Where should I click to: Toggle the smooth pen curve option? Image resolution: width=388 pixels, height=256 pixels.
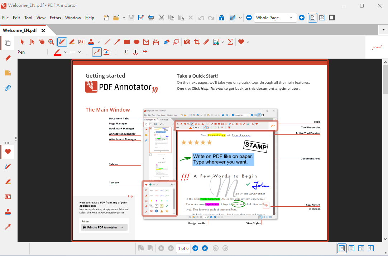point(97,52)
